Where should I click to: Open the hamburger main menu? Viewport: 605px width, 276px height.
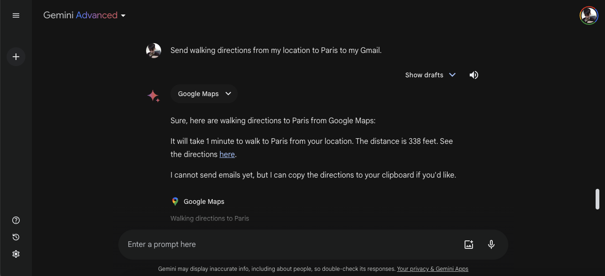click(x=16, y=15)
